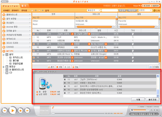Click the previous track button
This screenshot has height=117, width=162.
[4, 111]
